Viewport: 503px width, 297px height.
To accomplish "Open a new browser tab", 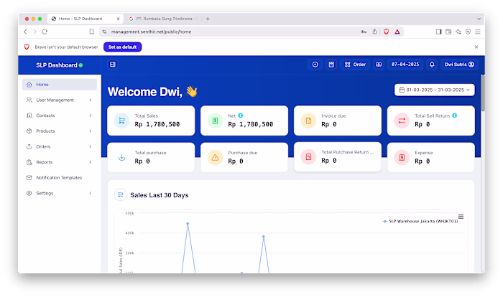I will click(x=208, y=19).
